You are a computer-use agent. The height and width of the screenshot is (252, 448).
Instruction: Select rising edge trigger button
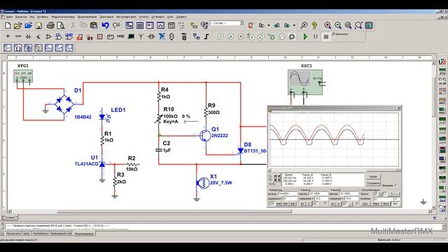[376, 194]
